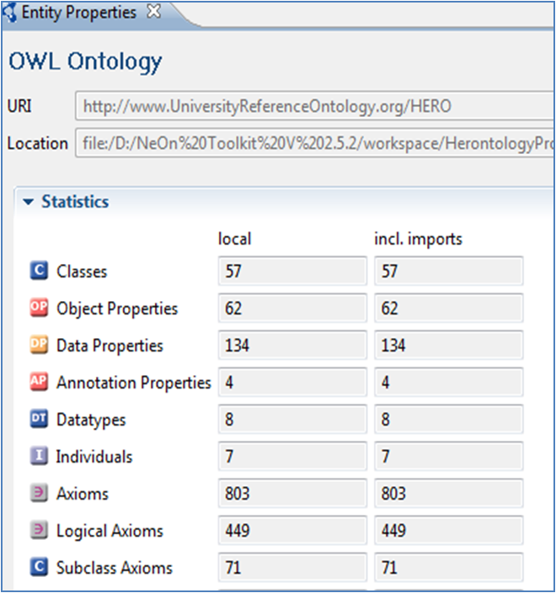Click the Classes 'C' icon
The image size is (556, 593).
[39, 270]
